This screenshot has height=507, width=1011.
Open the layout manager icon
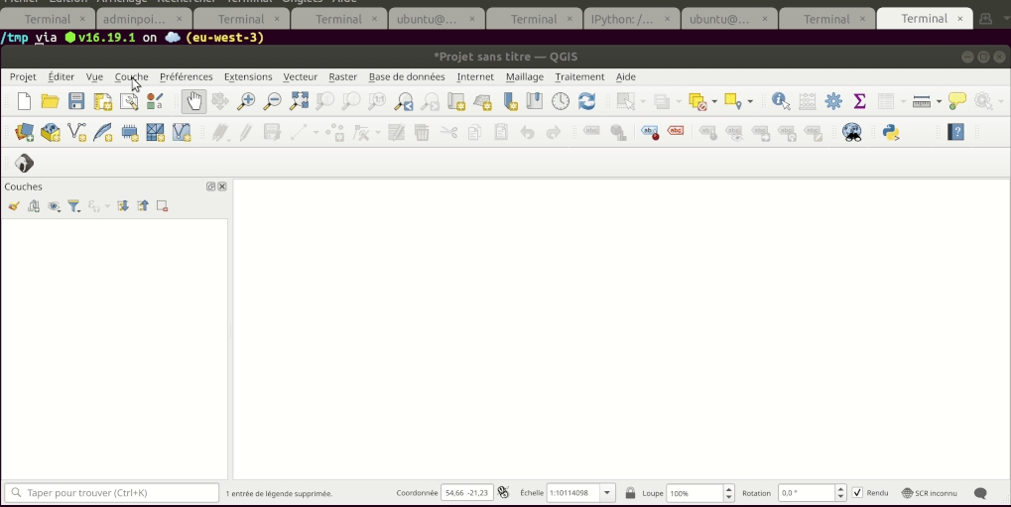[129, 101]
